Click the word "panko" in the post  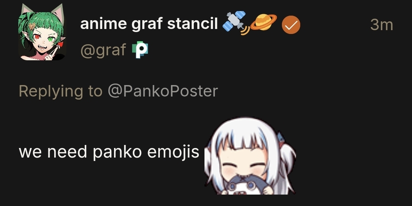(117, 152)
